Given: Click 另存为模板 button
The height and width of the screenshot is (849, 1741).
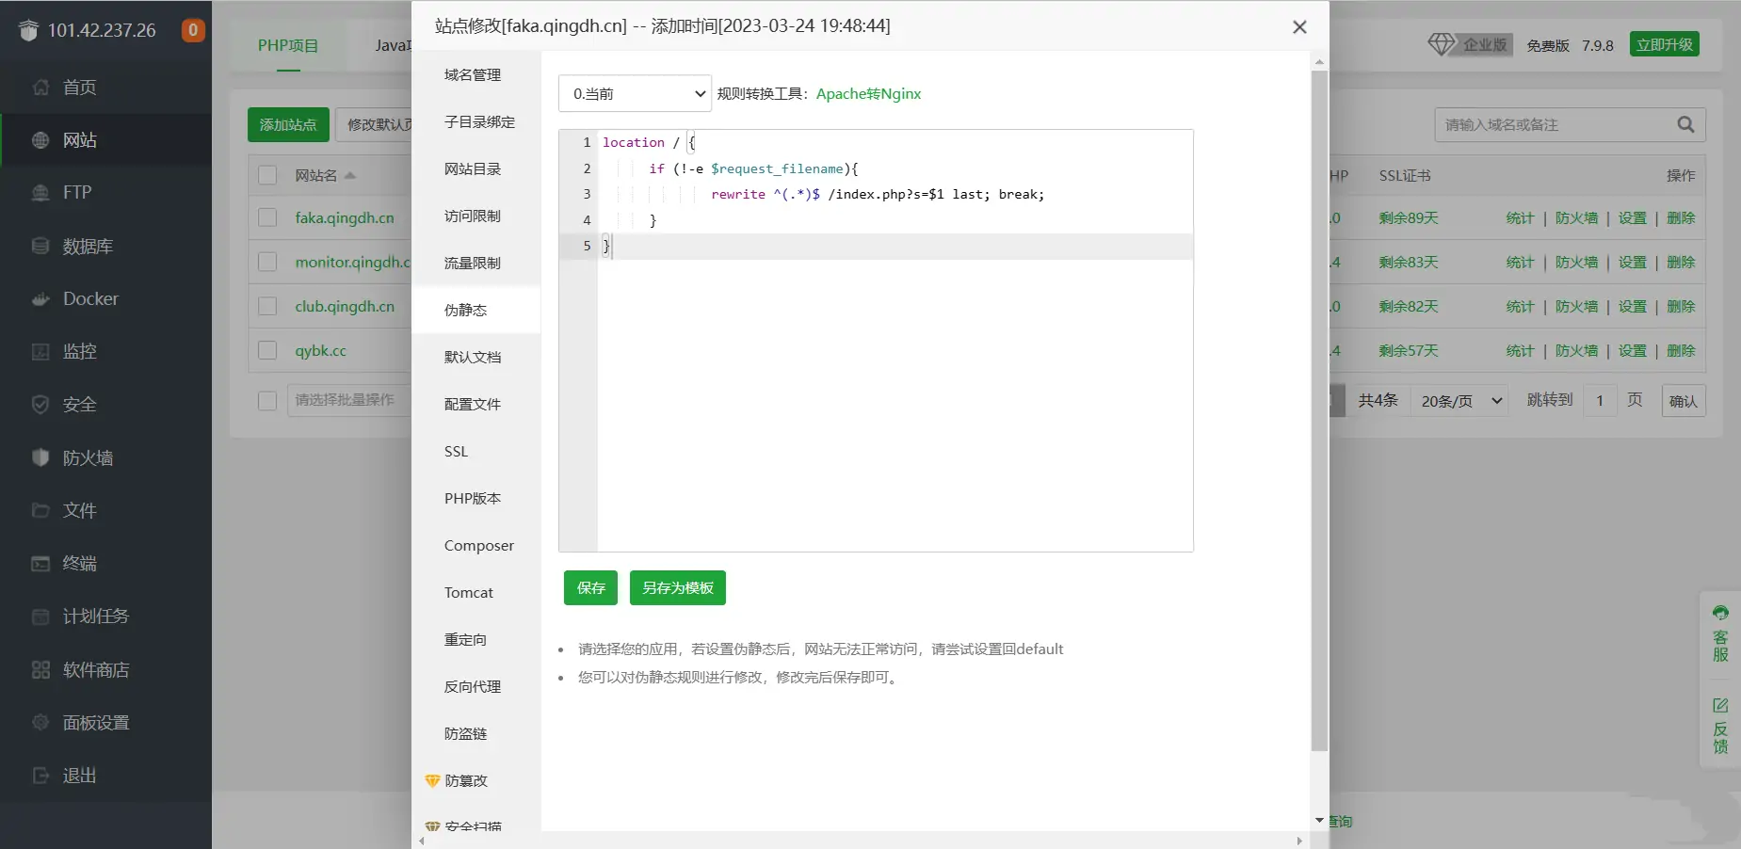Looking at the screenshot, I should pos(678,587).
